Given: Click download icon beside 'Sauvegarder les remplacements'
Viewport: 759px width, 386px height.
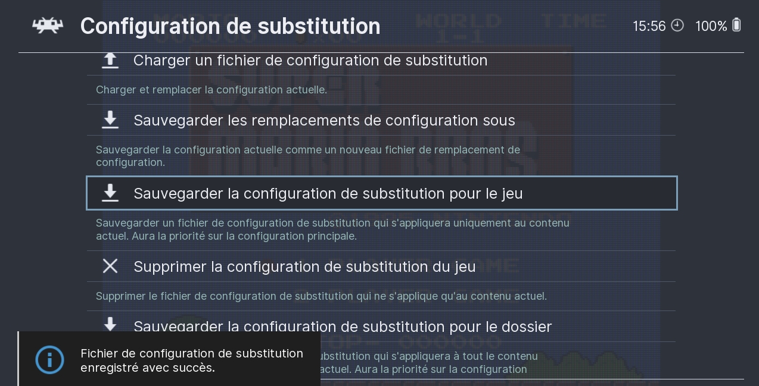Looking at the screenshot, I should tap(110, 120).
